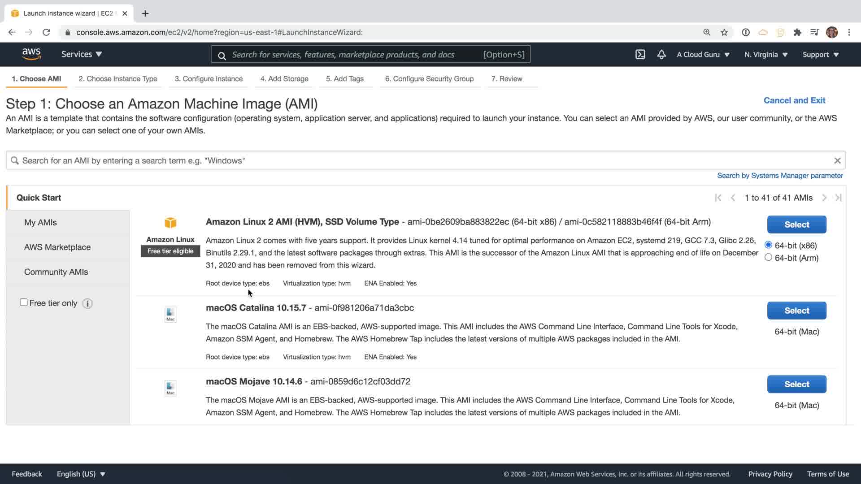This screenshot has width=861, height=484.
Task: Select the 64-bit (x86) radio option
Action: (768, 245)
